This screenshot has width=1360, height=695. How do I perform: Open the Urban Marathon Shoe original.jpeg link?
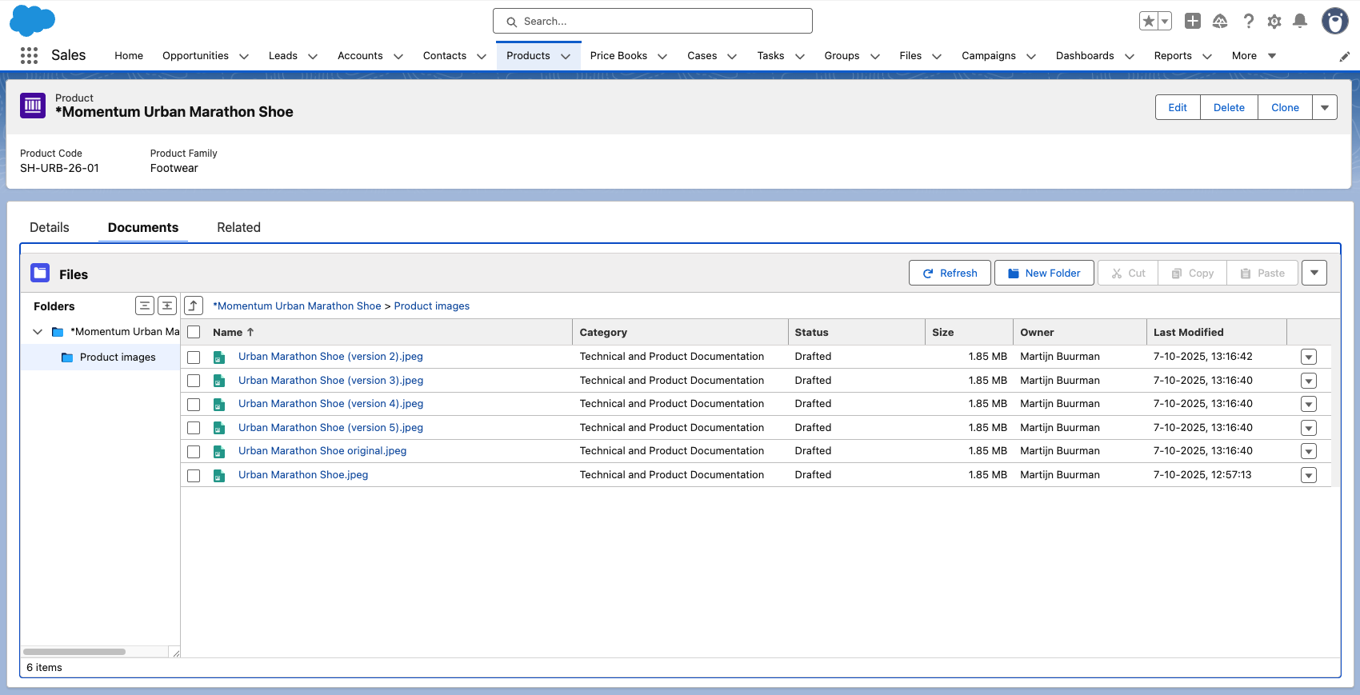[x=322, y=451]
